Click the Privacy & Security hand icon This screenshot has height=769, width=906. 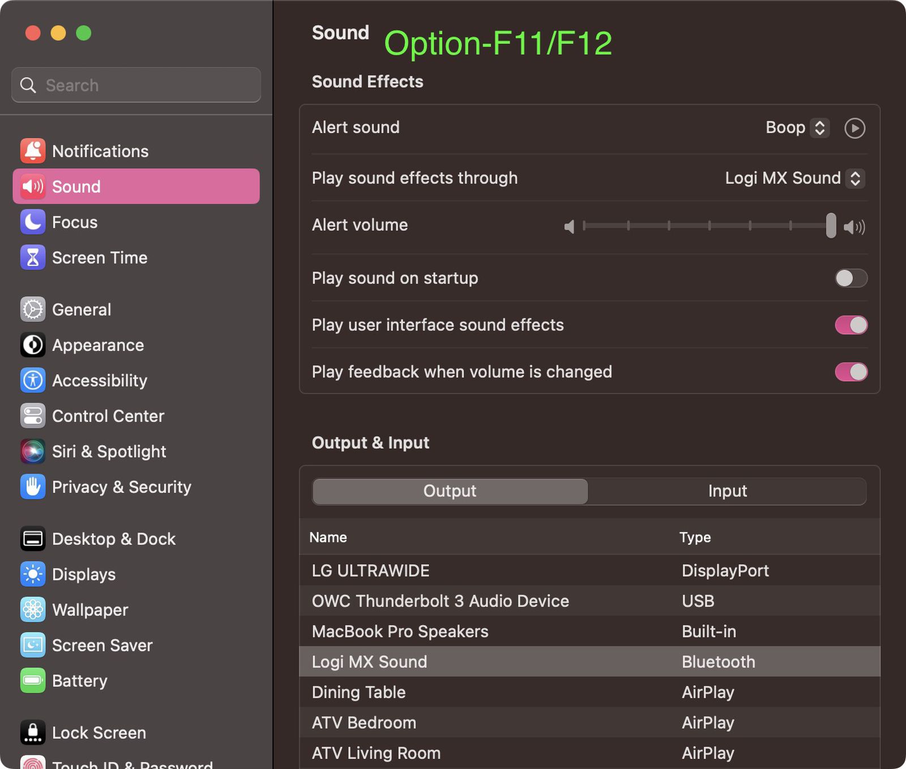click(x=33, y=487)
